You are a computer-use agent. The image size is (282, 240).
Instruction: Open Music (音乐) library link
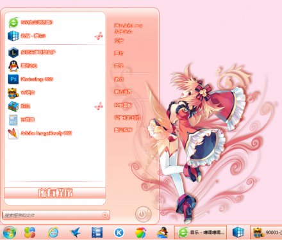tap(119, 66)
